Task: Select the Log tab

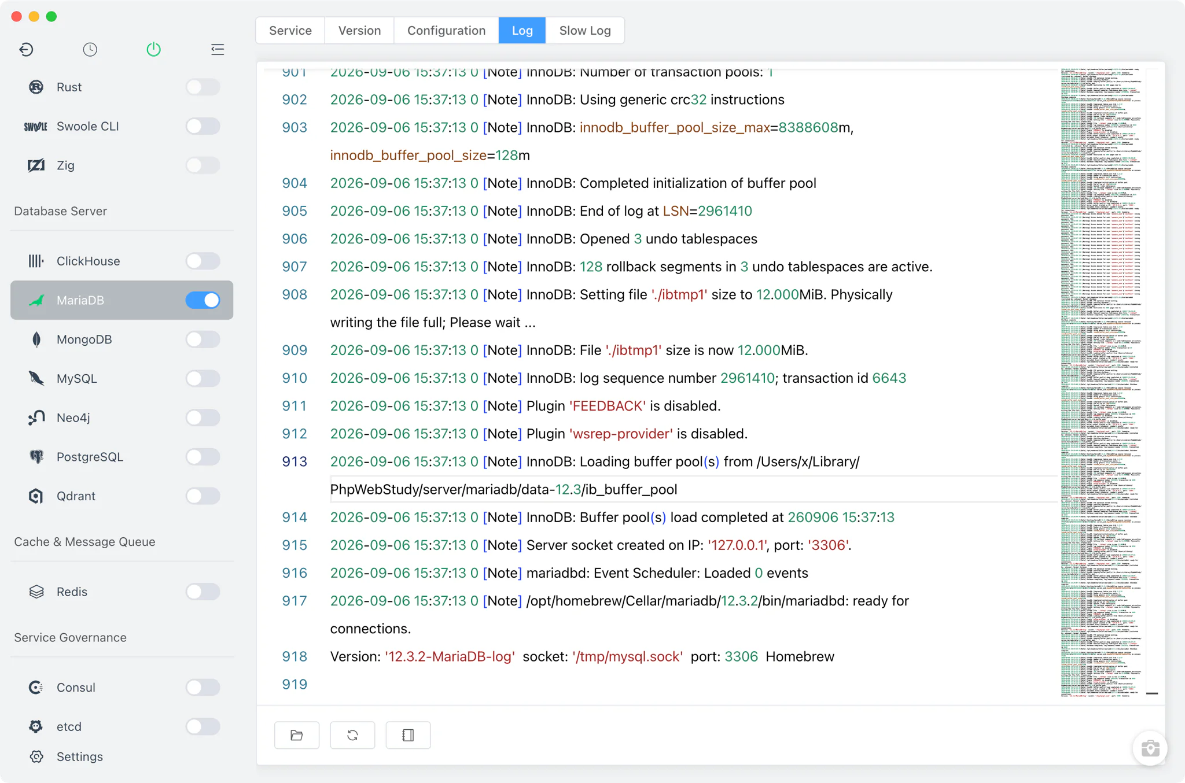Action: (522, 31)
